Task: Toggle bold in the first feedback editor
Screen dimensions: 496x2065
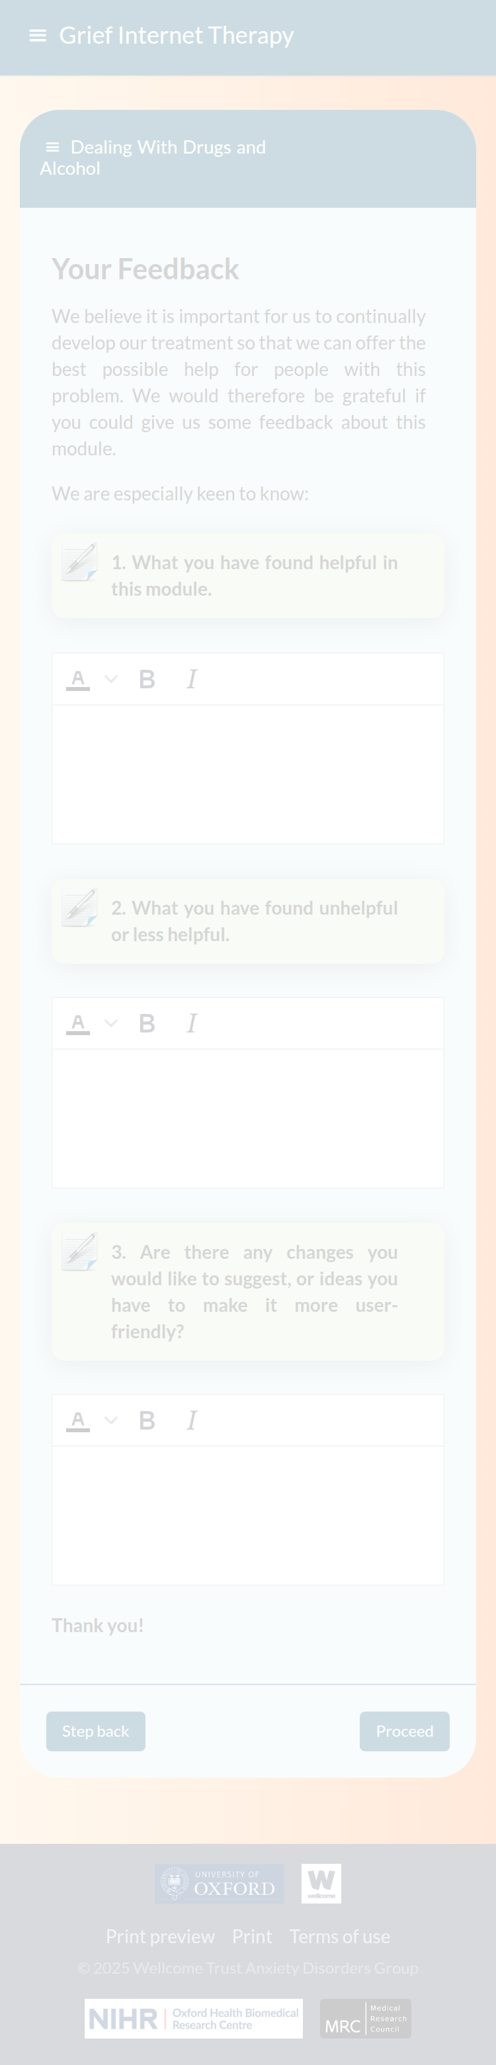Action: coord(147,679)
